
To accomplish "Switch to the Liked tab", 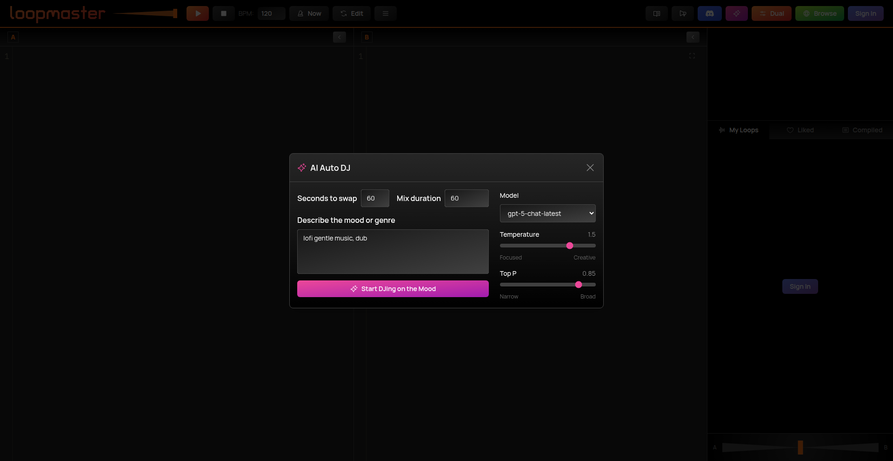I will pos(800,130).
